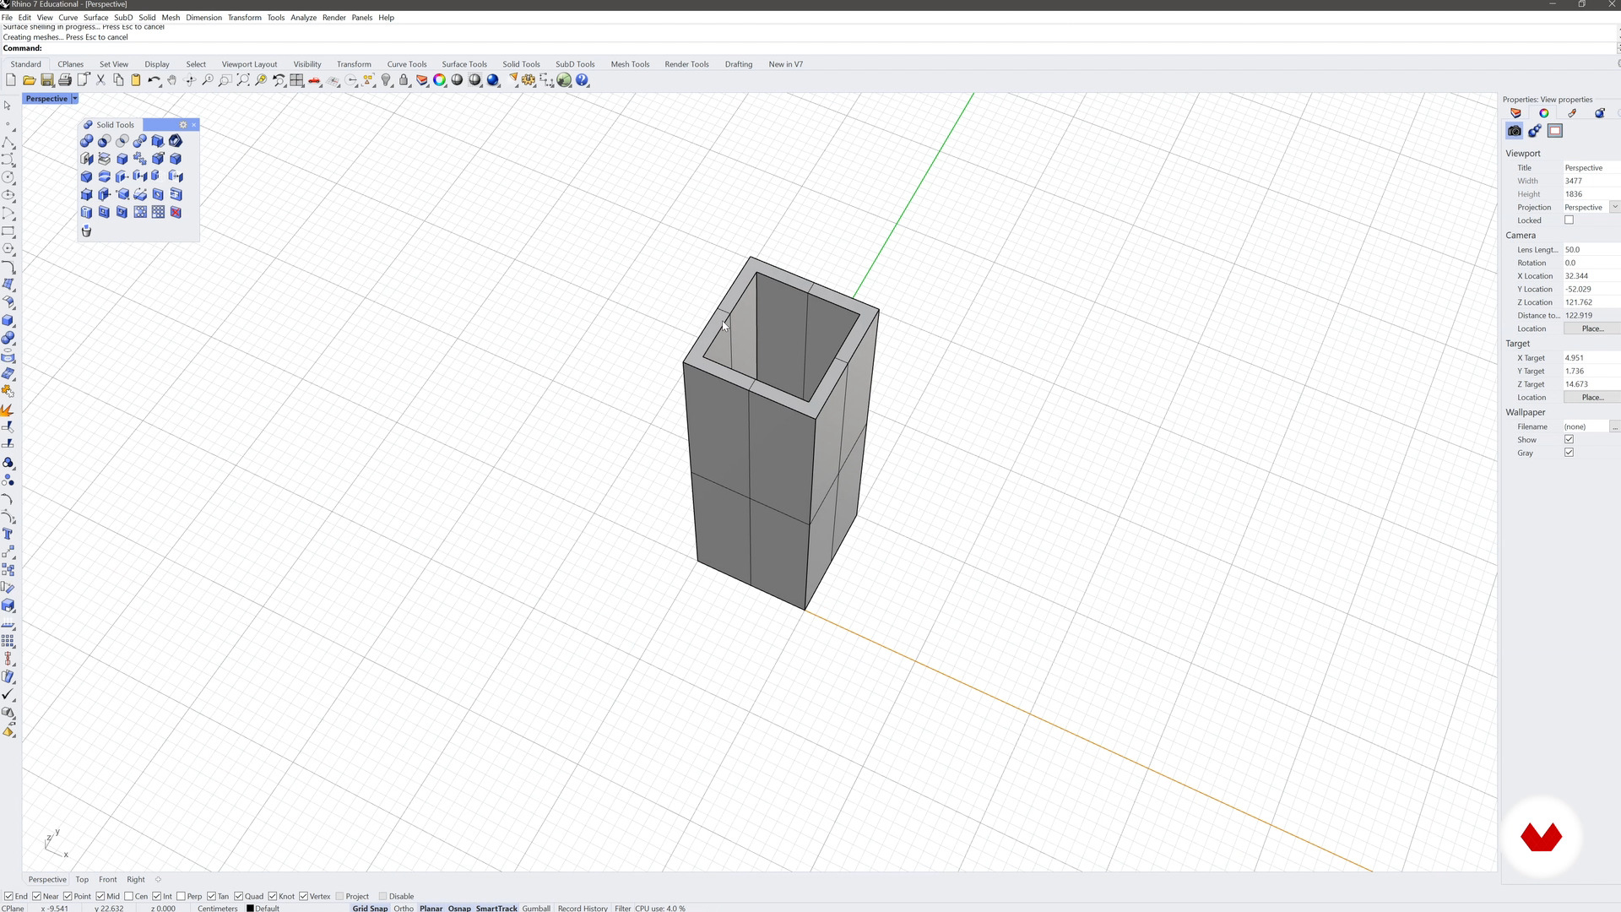
Task: Click the color wheel icon in toolbar
Action: 439,80
